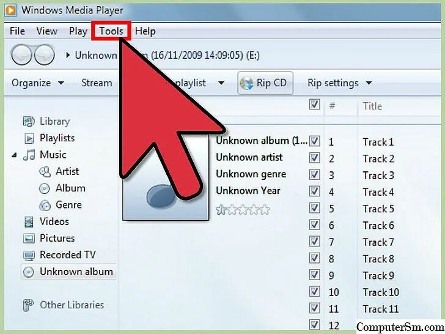Open the Tools menu
The image size is (445, 334).
[111, 31]
